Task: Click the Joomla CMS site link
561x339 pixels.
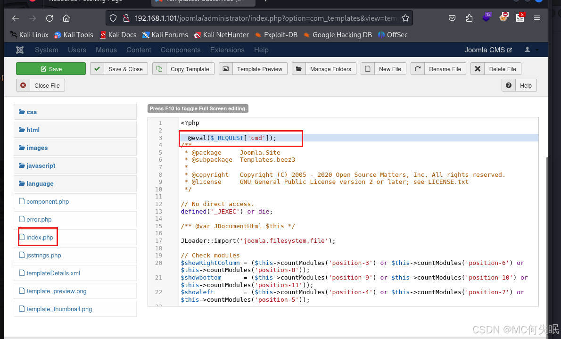Action: 488,50
